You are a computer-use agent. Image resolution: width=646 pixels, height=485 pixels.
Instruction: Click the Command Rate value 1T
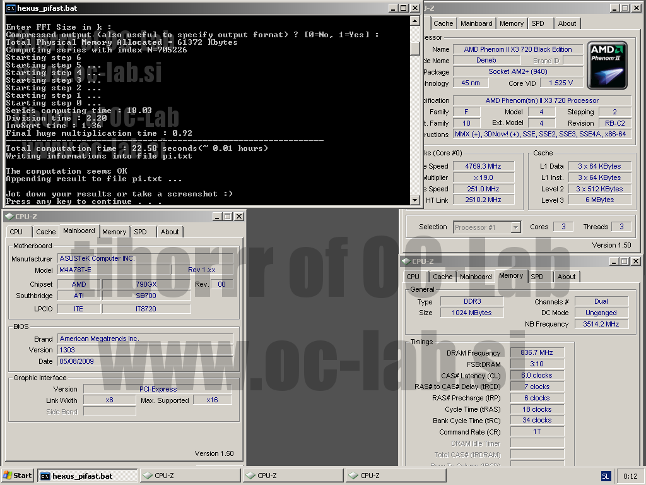(537, 431)
